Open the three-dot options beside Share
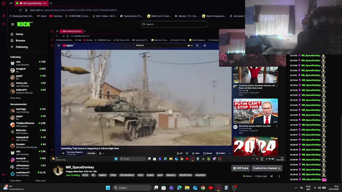This screenshot has width=342, height=192. 279,176
